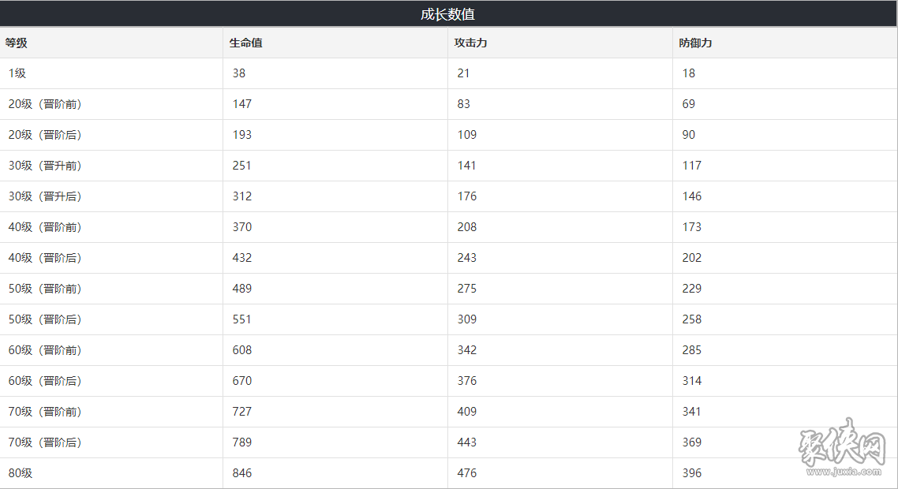
Task: Click the 聚侠网 watermark logo
Action: [842, 446]
